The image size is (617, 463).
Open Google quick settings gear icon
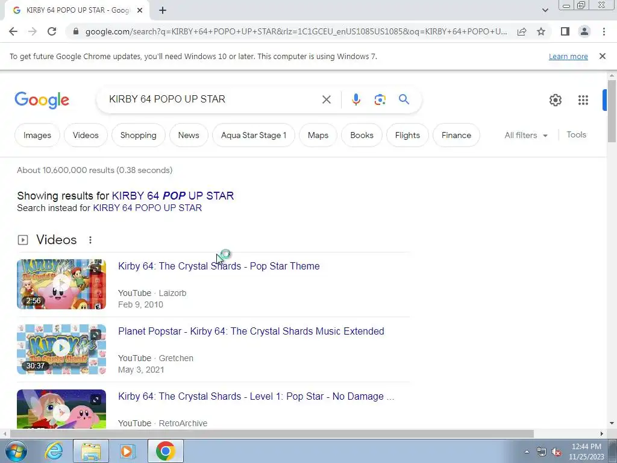[555, 100]
